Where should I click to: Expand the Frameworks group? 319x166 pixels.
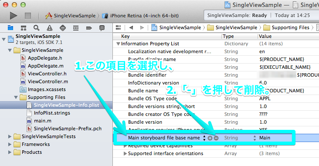pyautogui.click(x=10, y=144)
